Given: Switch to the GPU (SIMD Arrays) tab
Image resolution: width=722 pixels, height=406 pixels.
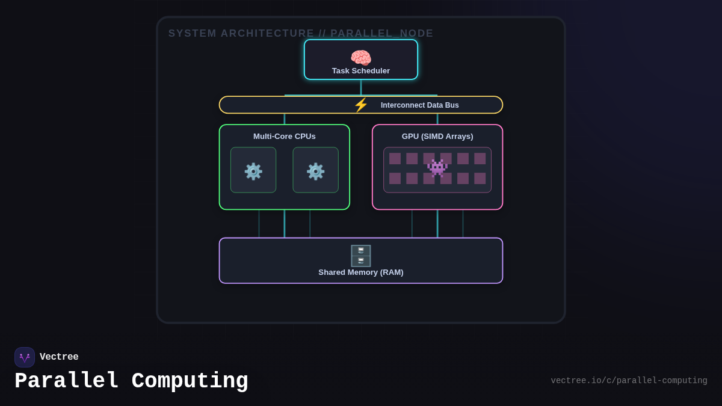Looking at the screenshot, I should (x=437, y=137).
